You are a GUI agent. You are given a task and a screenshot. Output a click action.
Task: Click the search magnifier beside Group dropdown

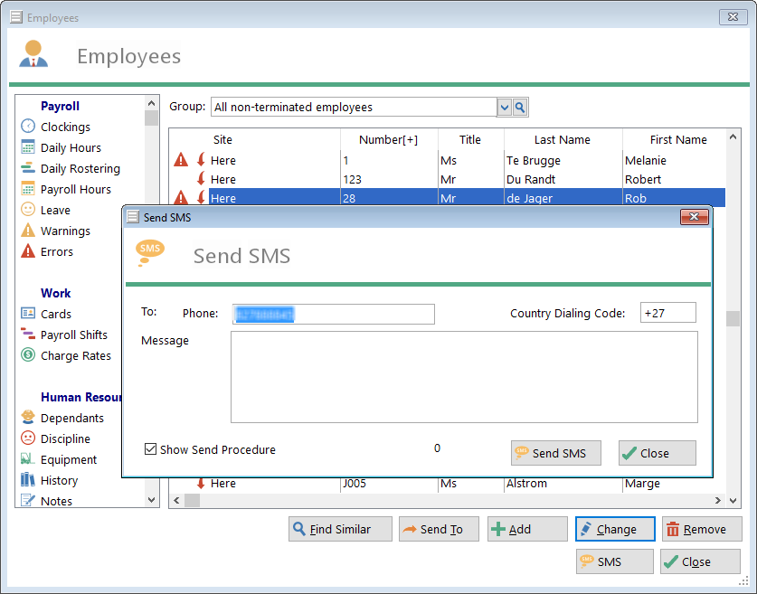click(519, 107)
